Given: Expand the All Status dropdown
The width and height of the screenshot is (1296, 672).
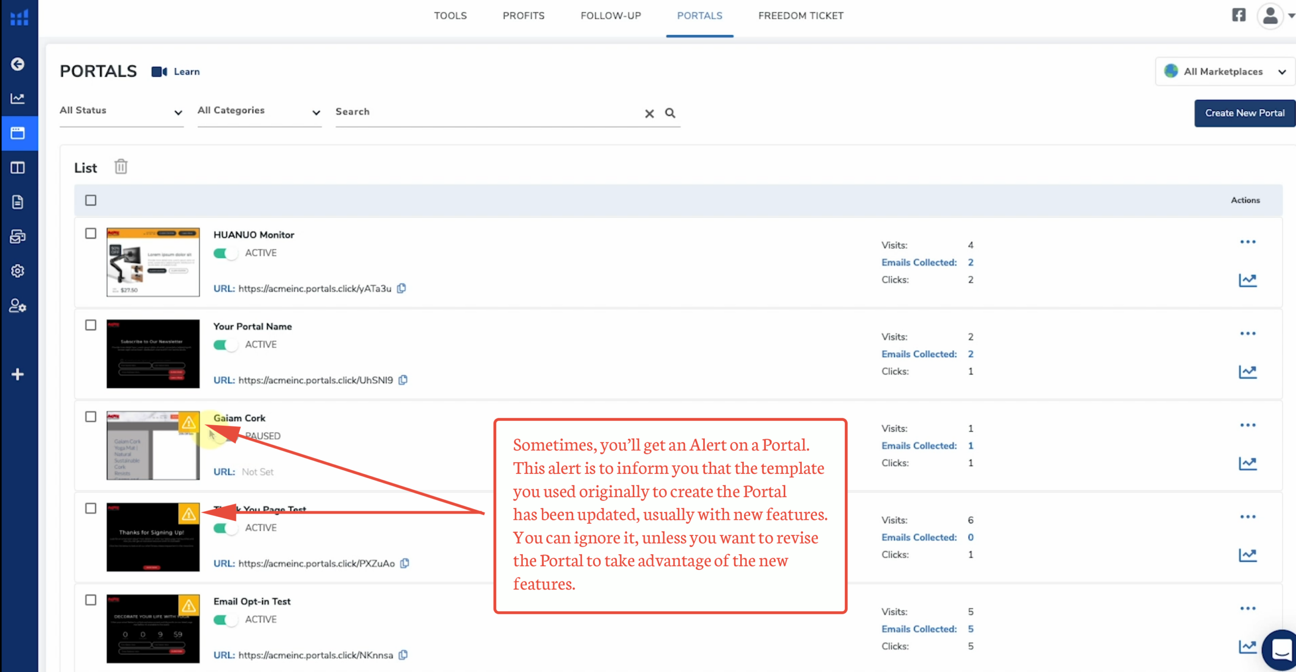Looking at the screenshot, I should [121, 111].
